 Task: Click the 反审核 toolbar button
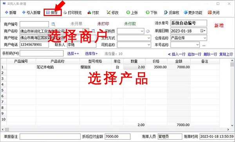coord(172,12)
